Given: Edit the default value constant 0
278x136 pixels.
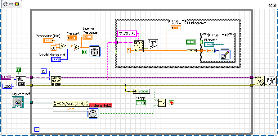Looking at the screenshot, I should [x=129, y=51].
